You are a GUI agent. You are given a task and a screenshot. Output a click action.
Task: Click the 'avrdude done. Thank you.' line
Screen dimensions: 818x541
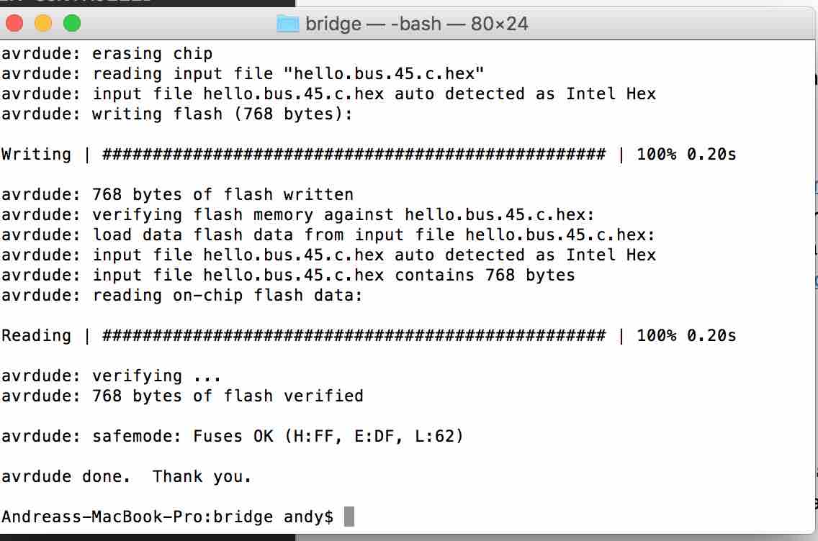coord(126,476)
